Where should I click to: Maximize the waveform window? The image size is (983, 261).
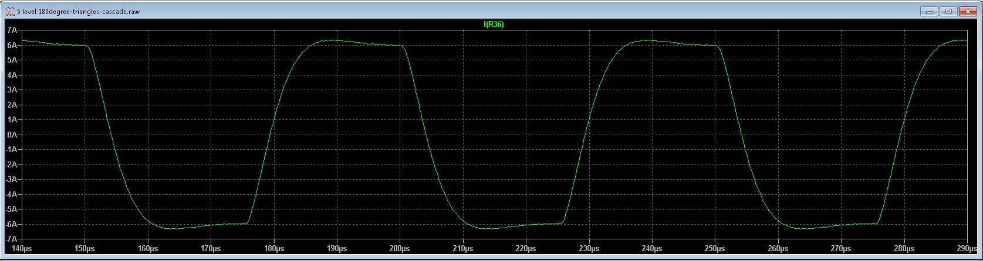coord(948,12)
